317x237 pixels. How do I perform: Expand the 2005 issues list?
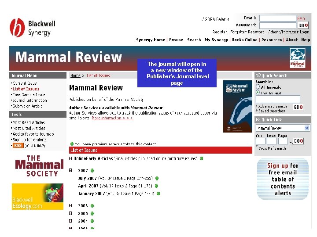tap(70, 213)
